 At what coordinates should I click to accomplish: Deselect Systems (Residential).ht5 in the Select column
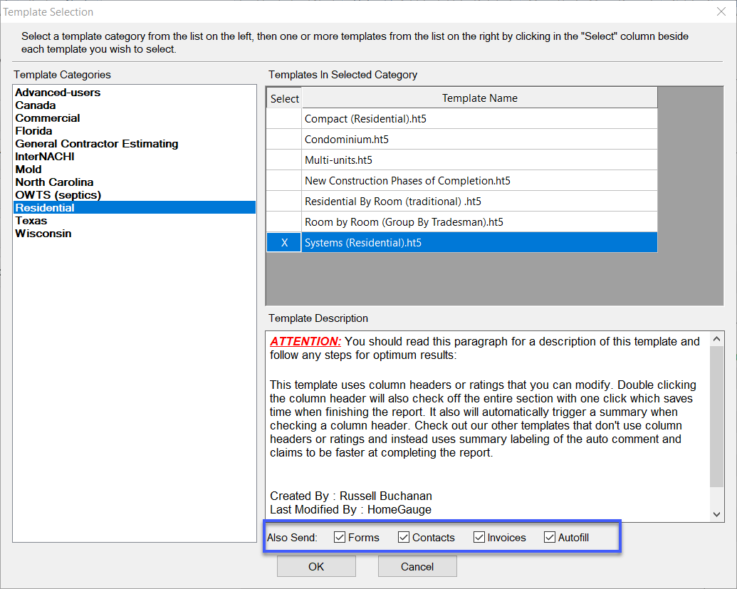(x=283, y=242)
